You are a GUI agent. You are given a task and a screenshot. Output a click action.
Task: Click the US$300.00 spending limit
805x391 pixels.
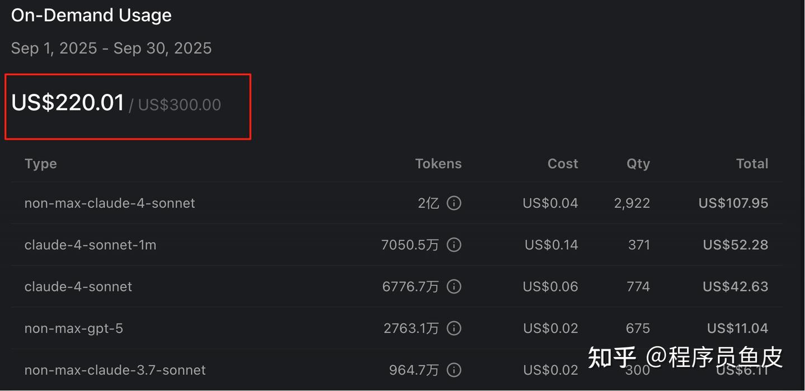(x=179, y=105)
